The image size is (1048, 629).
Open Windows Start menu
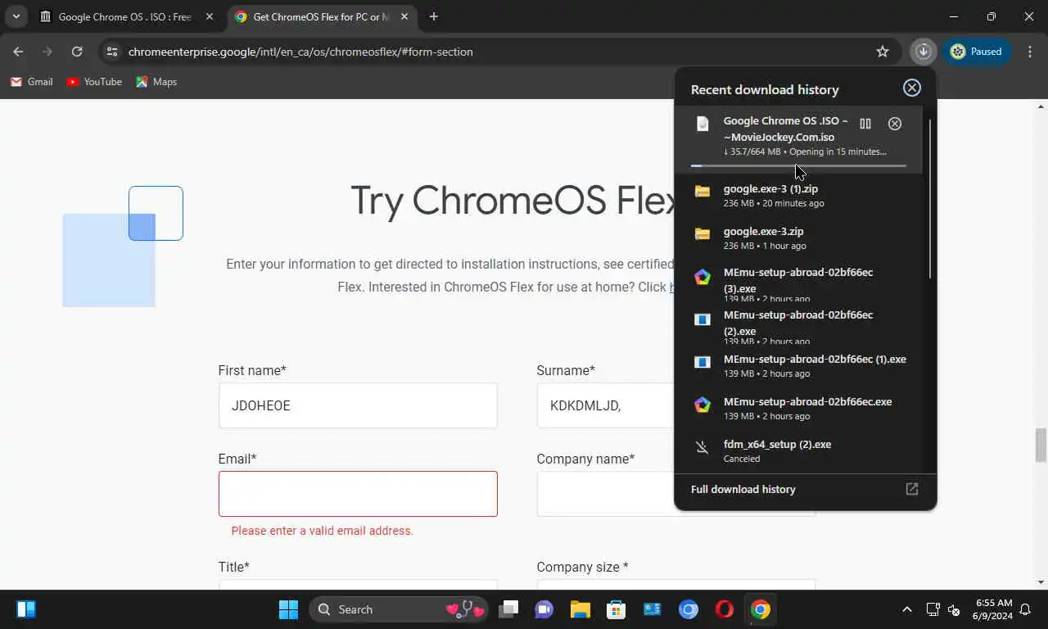point(288,609)
